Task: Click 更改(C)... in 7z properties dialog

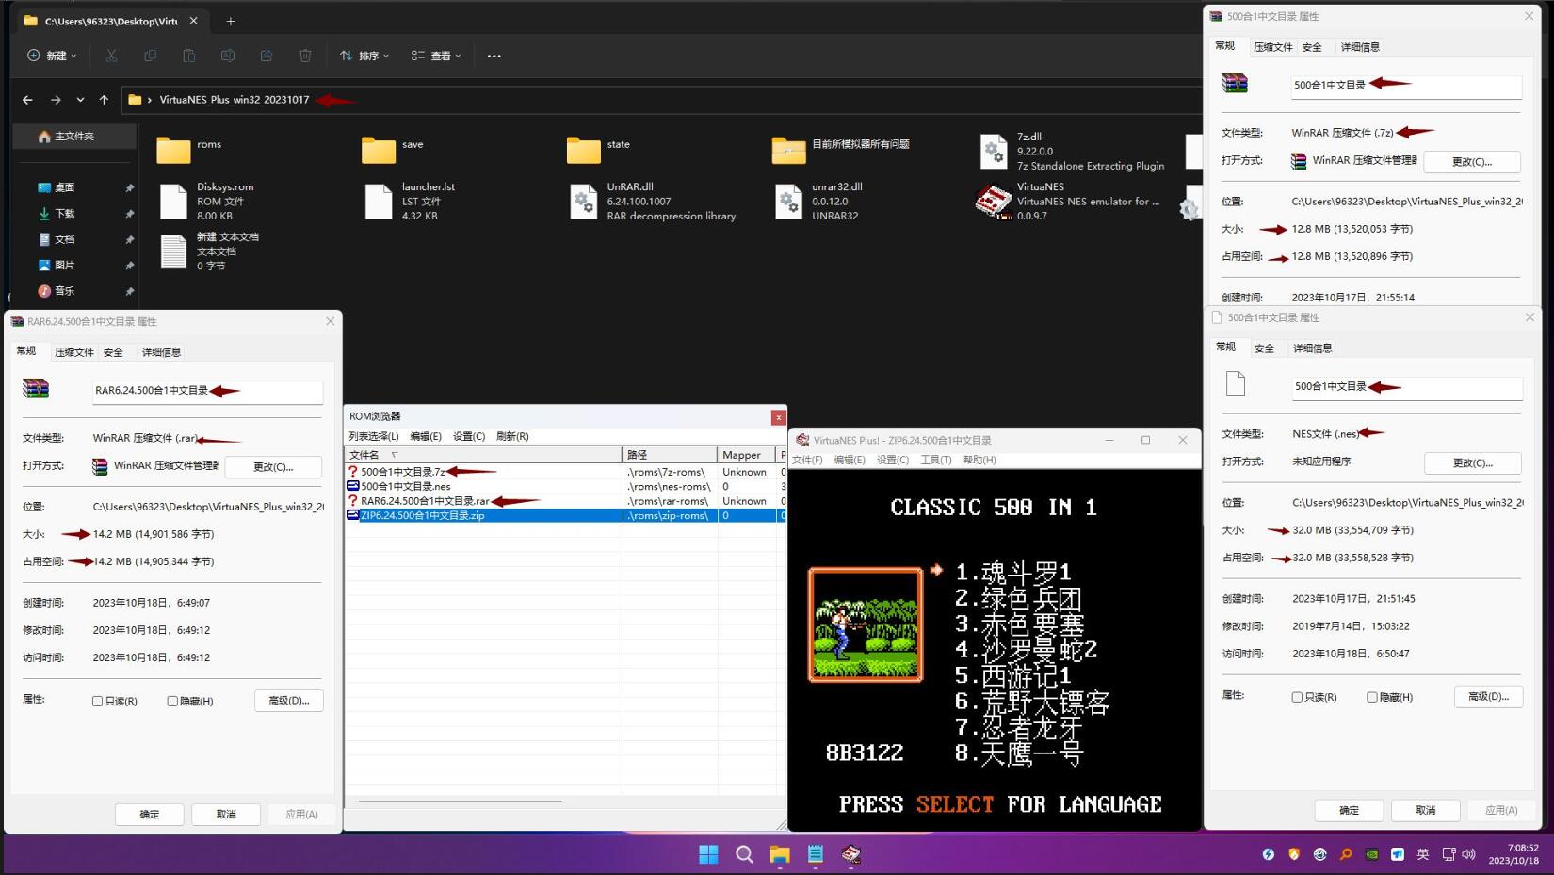Action: (x=1472, y=161)
